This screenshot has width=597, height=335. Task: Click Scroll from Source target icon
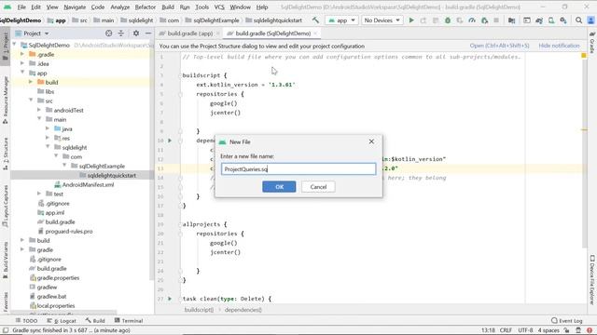[109, 33]
